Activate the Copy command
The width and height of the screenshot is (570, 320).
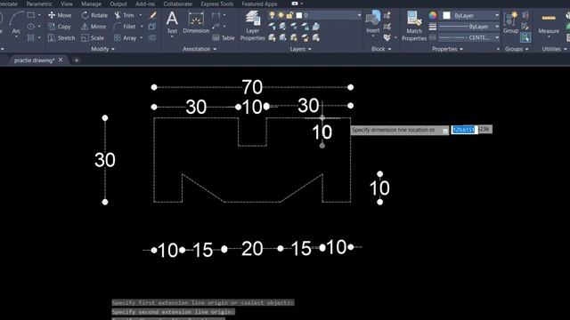[x=60, y=27]
